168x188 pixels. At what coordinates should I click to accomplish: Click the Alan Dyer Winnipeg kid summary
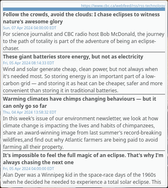point(82,178)
